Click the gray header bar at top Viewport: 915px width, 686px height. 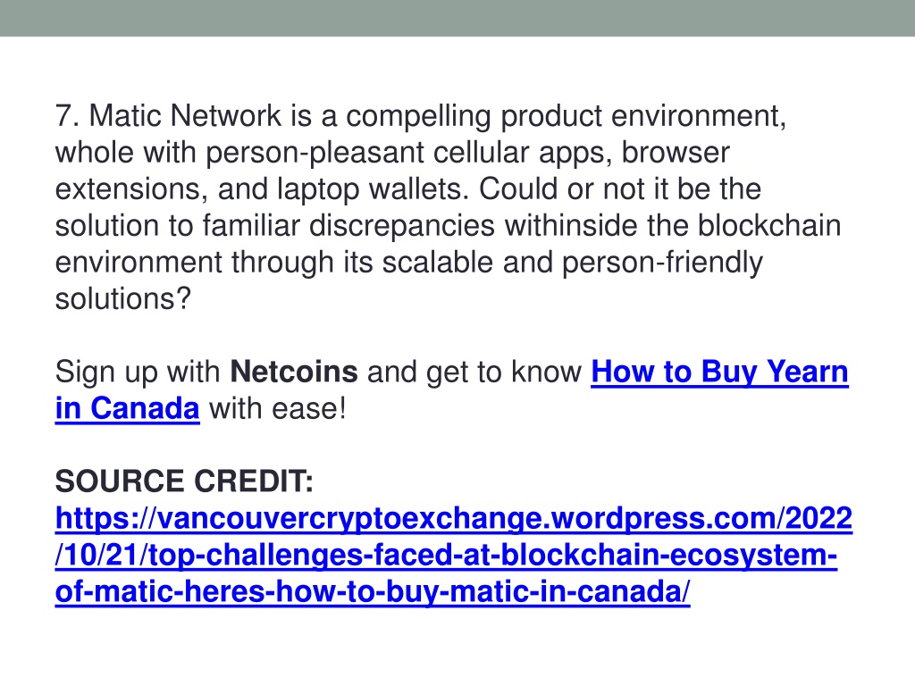(457, 18)
